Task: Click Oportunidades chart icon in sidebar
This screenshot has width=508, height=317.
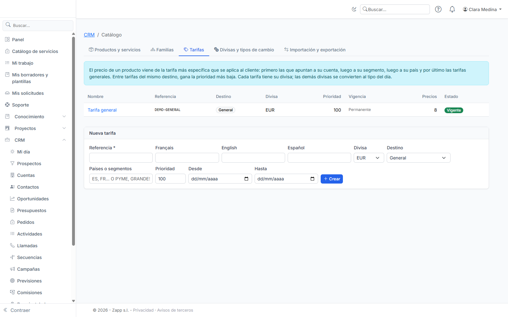Action: tap(12, 198)
